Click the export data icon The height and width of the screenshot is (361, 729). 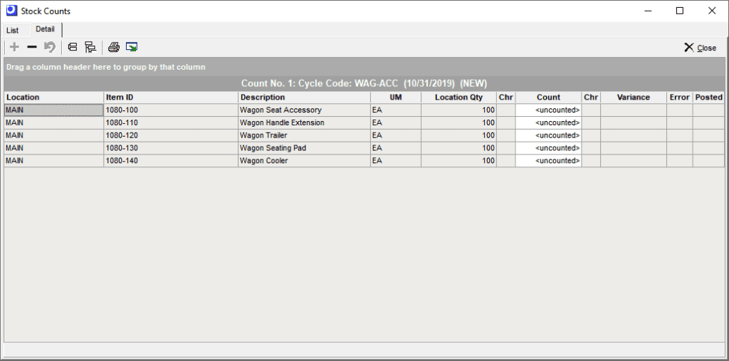coord(132,47)
